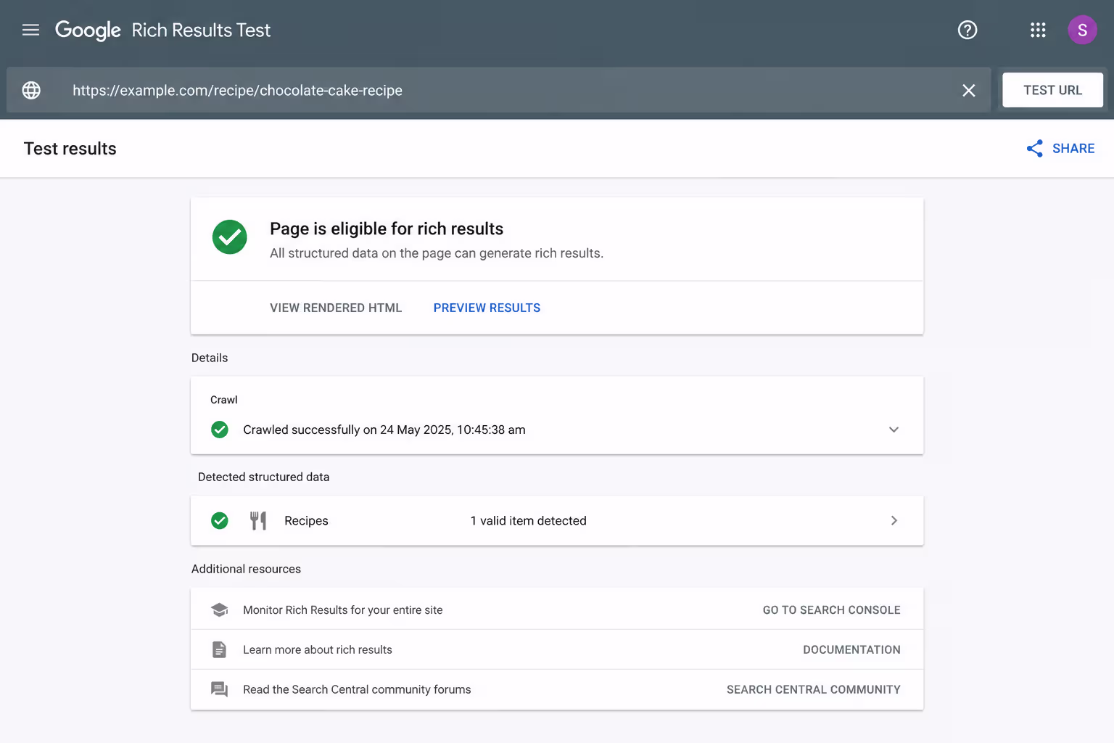This screenshot has width=1114, height=743.
Task: Click the 'Details' section label
Action: coord(210,358)
